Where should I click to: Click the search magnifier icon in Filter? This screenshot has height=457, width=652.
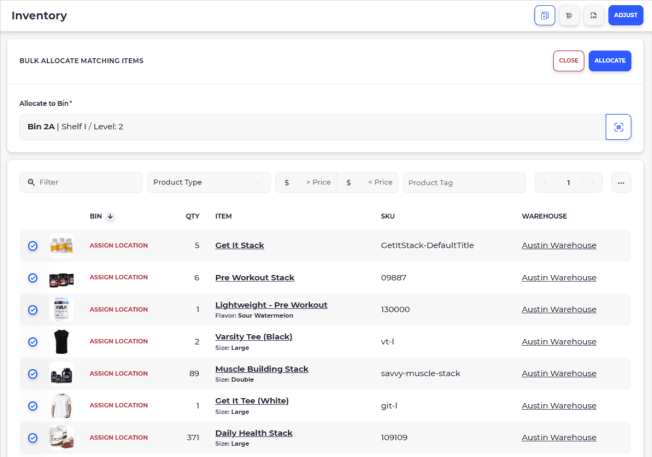31,182
